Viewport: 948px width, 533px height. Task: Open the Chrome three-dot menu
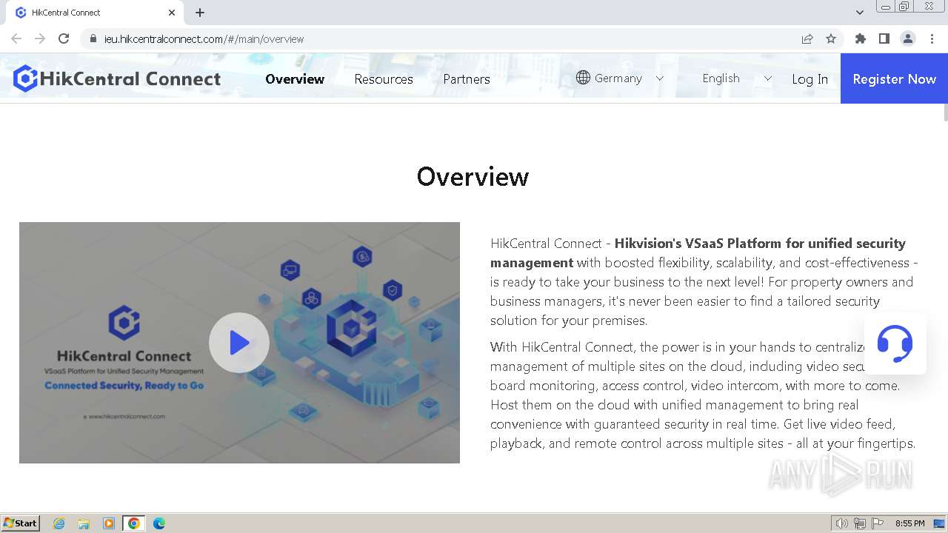tap(932, 38)
